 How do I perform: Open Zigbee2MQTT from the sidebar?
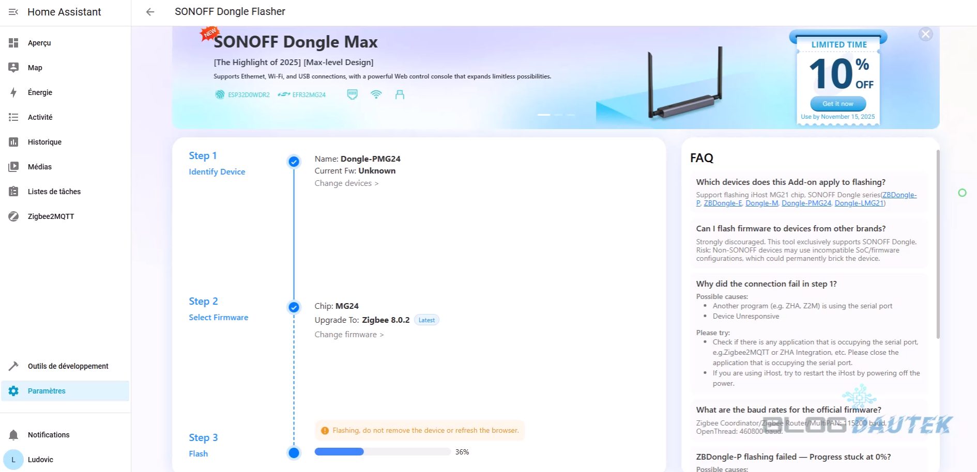pyautogui.click(x=51, y=216)
